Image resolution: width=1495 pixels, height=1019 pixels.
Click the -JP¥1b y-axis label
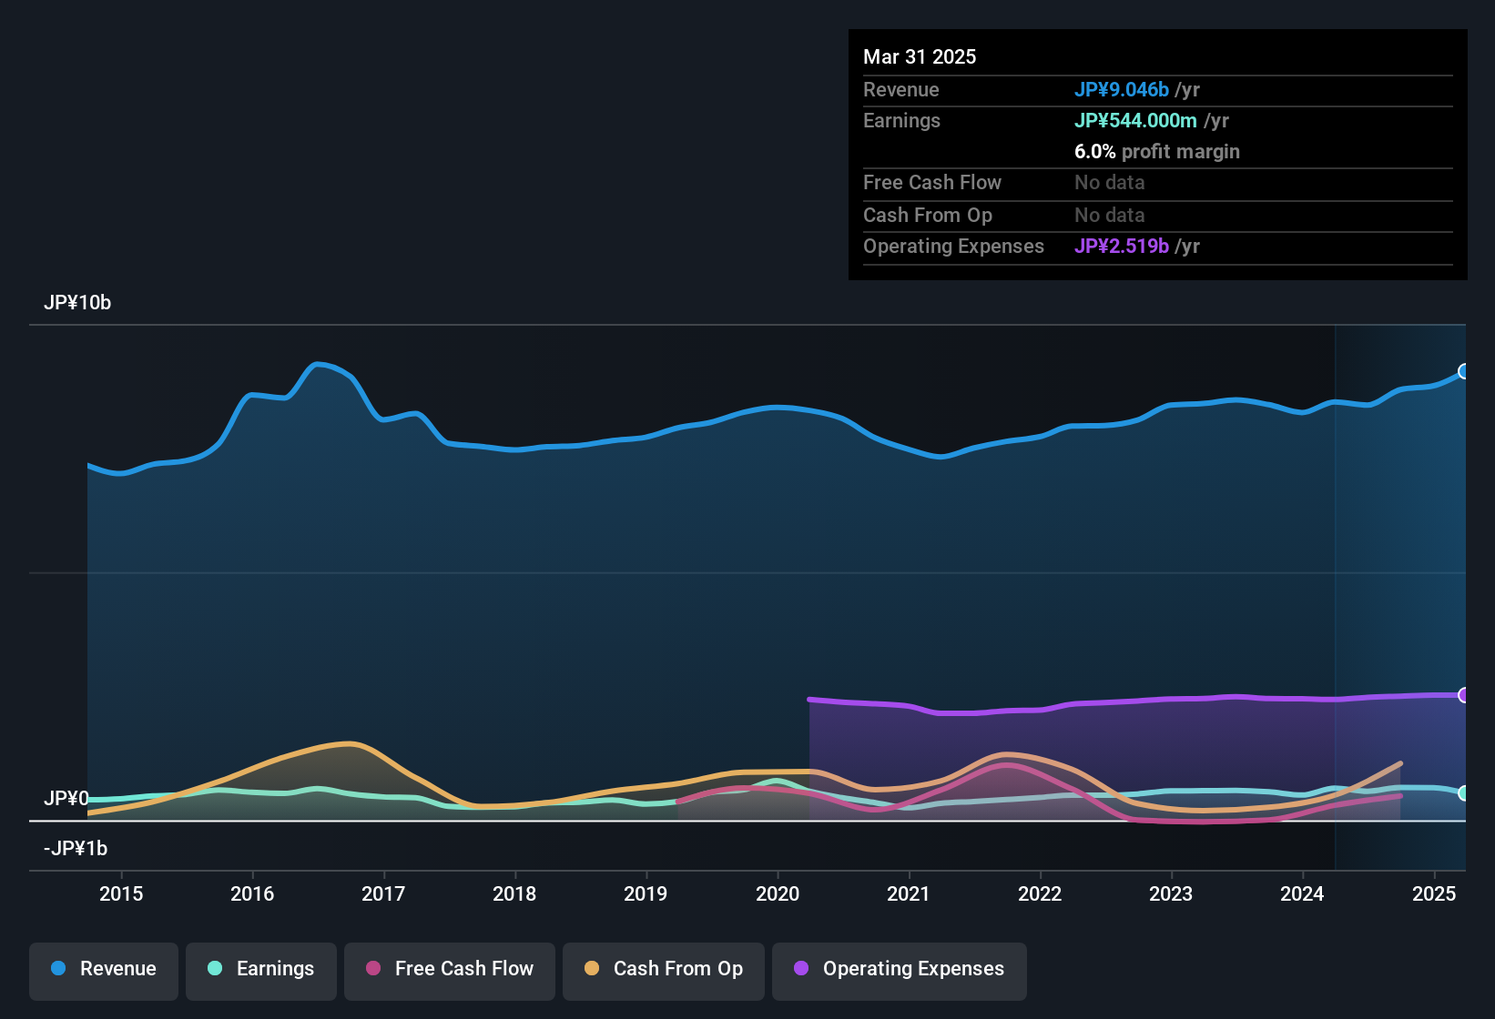point(76,849)
